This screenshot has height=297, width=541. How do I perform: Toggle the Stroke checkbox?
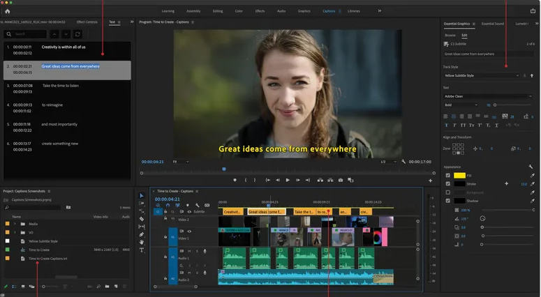(448, 184)
